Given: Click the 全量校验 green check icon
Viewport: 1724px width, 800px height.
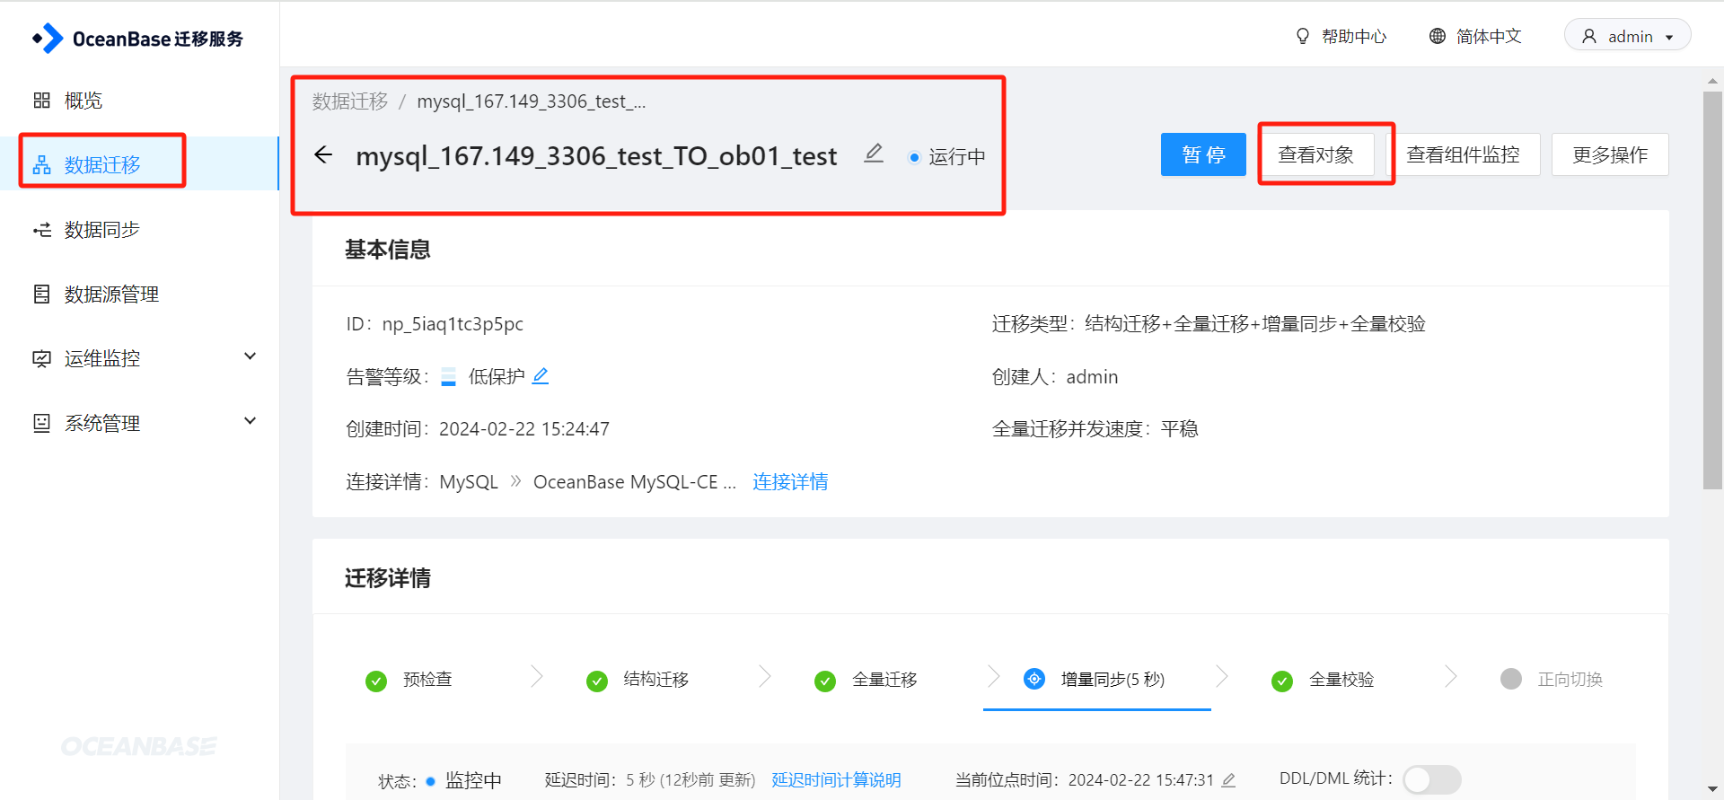Looking at the screenshot, I should (1282, 681).
